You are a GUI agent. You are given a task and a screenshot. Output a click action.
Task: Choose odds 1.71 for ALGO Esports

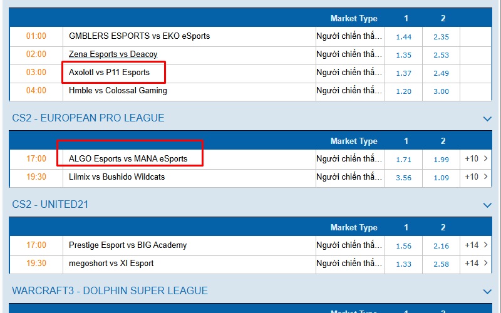(x=404, y=160)
